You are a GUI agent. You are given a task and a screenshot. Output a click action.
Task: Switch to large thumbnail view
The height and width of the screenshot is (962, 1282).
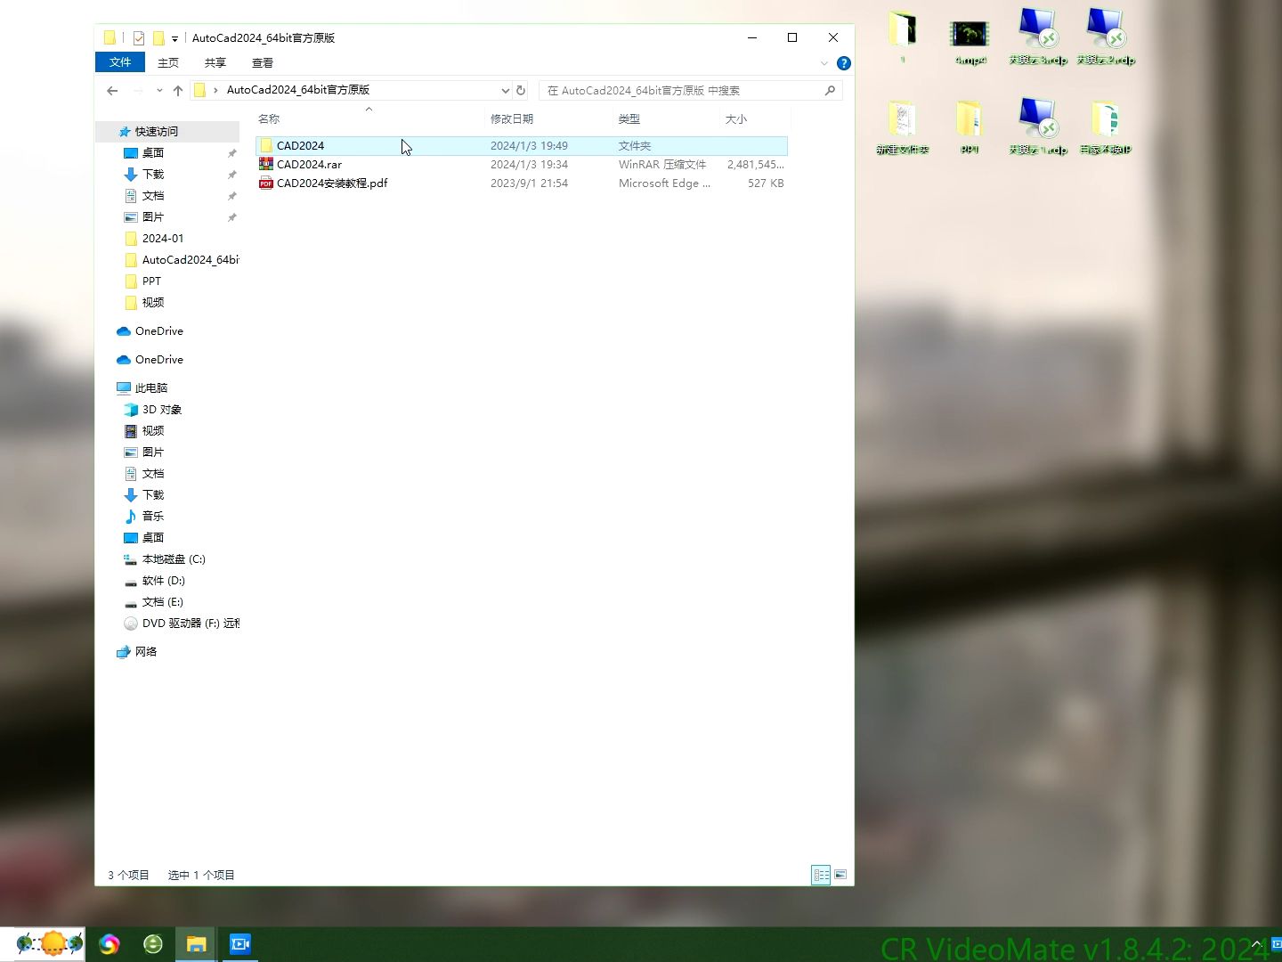pos(840,875)
